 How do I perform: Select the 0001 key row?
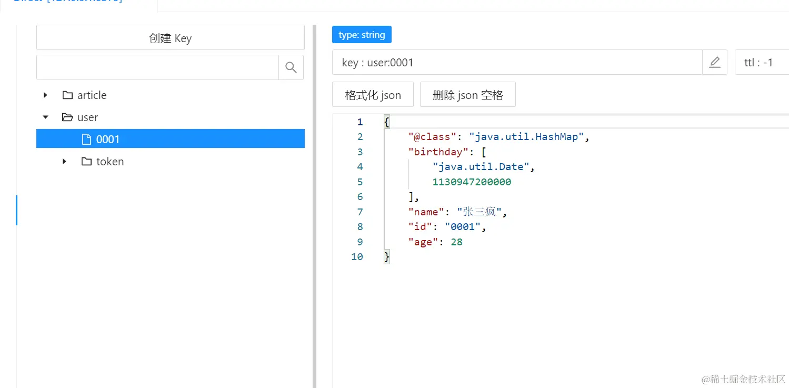171,139
